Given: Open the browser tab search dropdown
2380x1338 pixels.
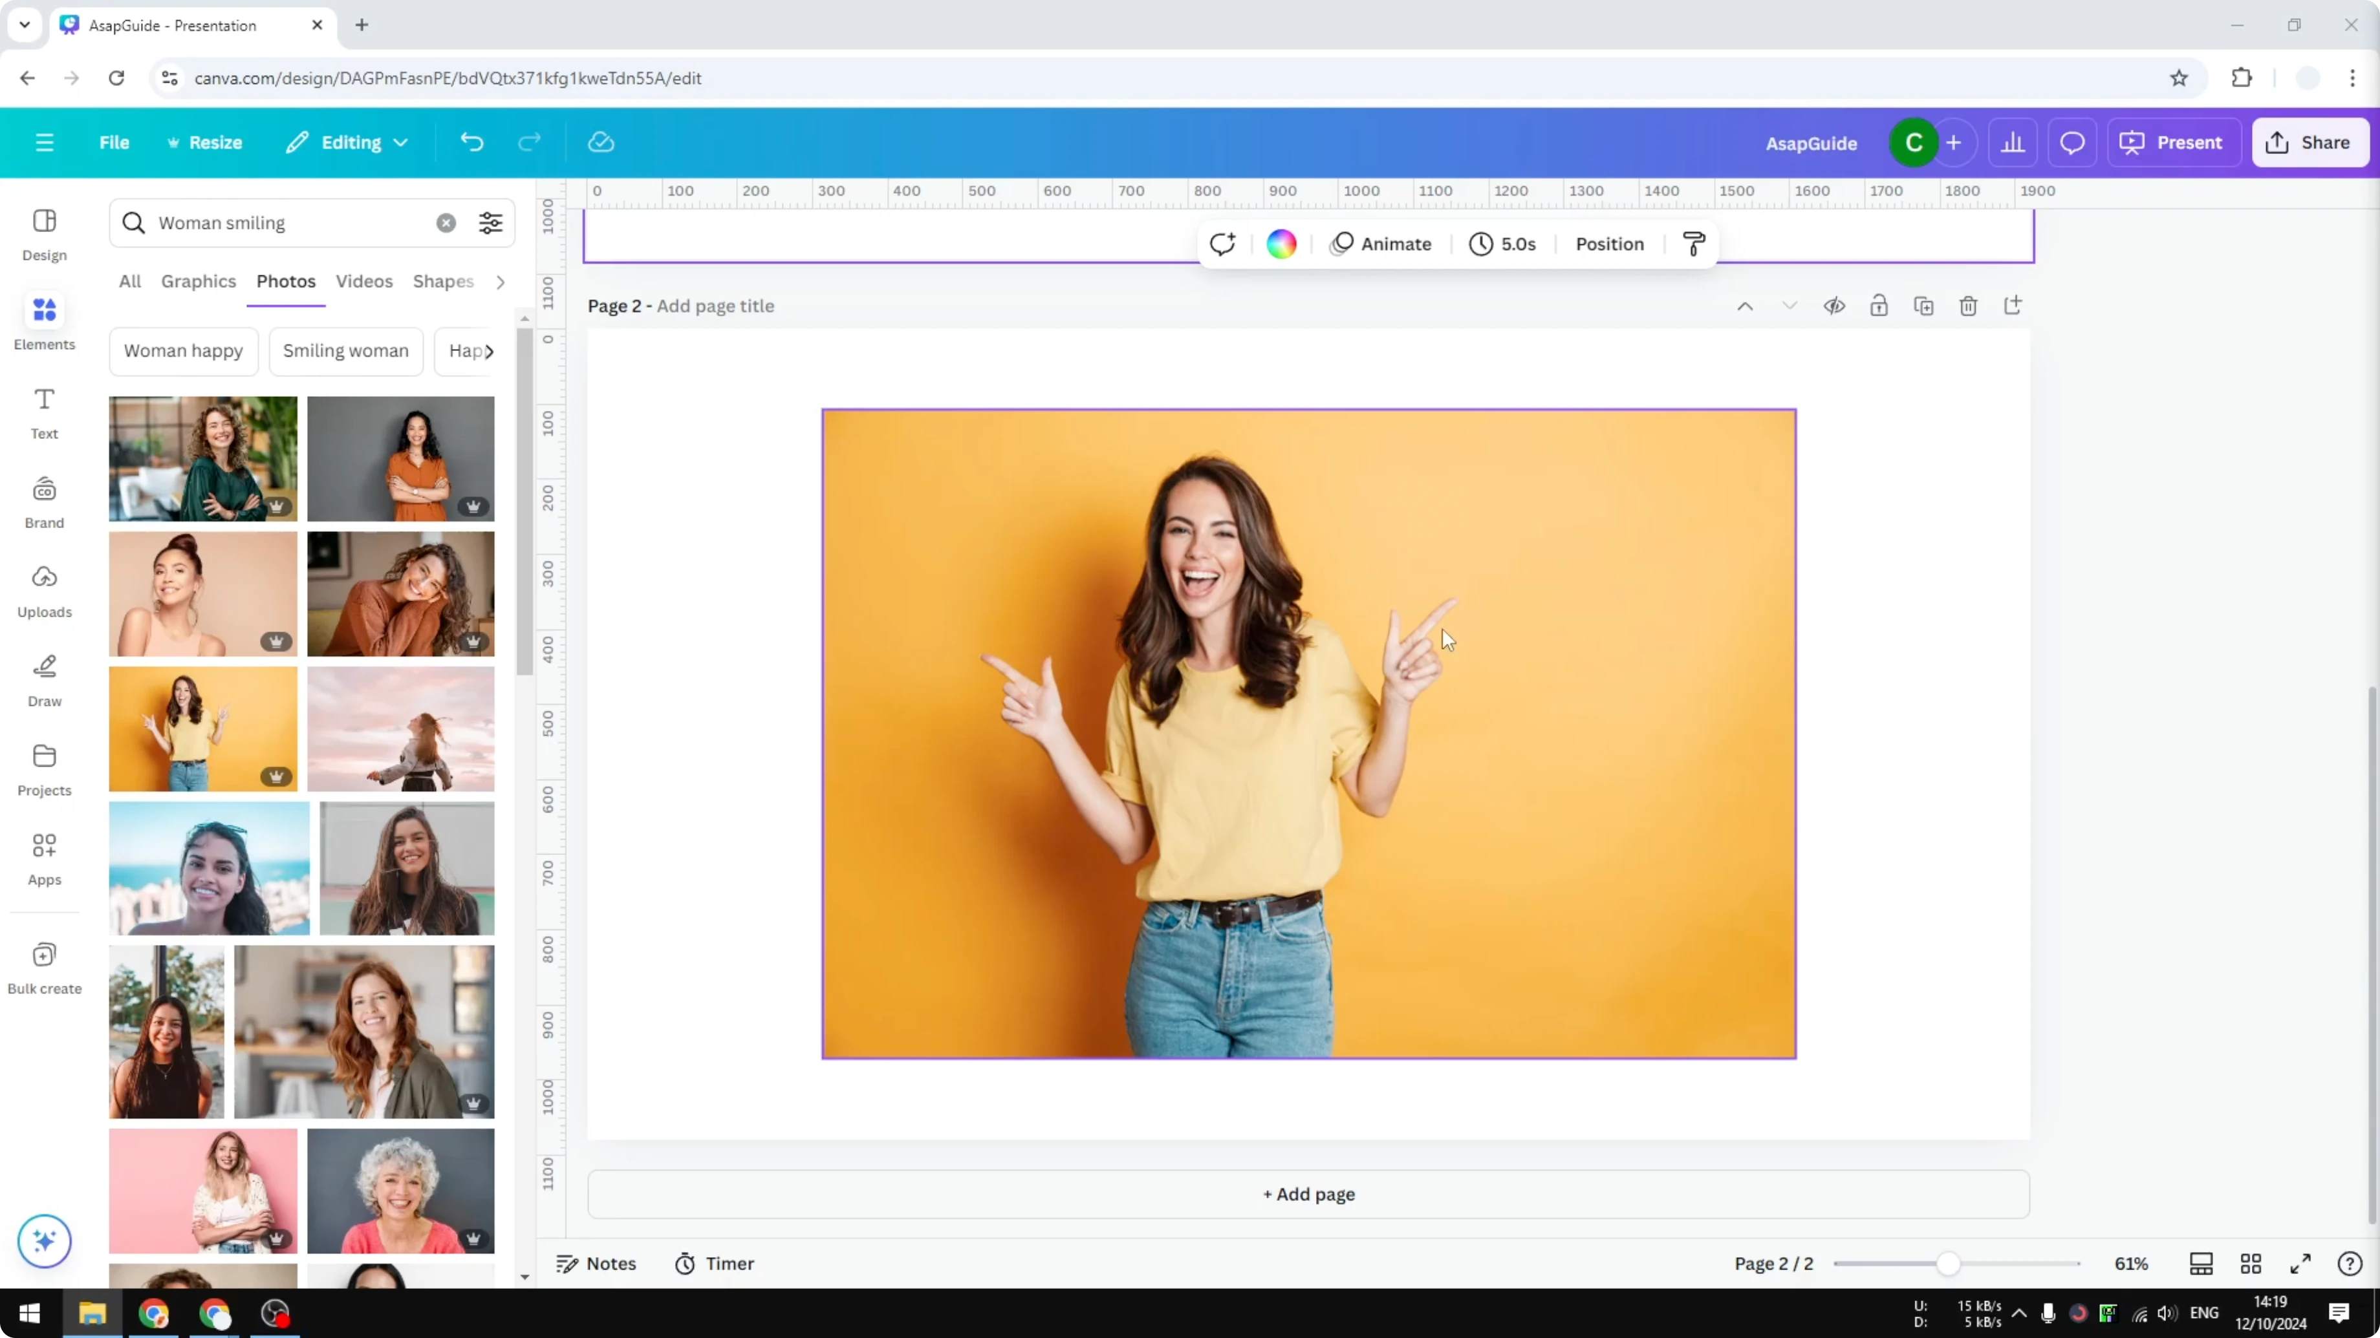Looking at the screenshot, I should click(x=24, y=25).
